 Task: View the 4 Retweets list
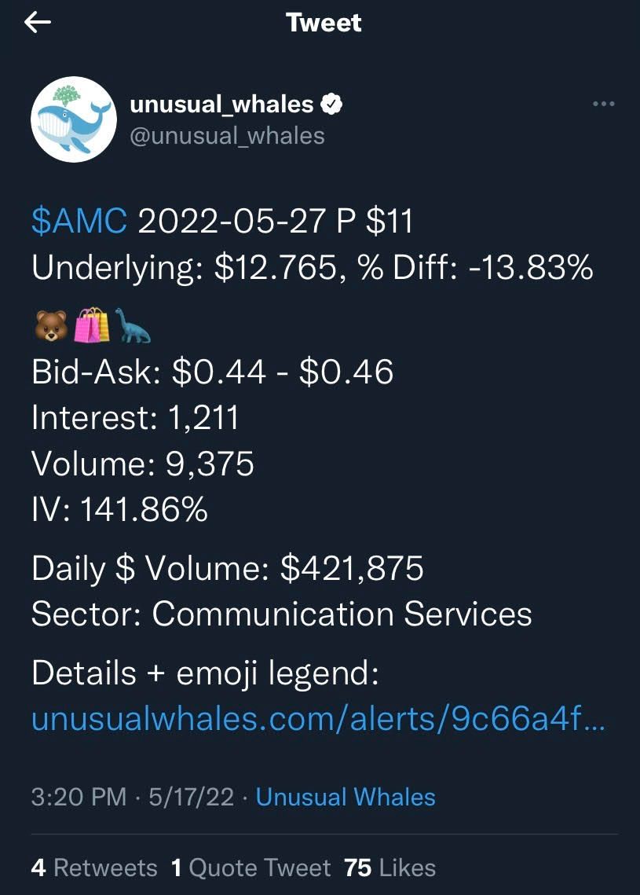(x=94, y=867)
